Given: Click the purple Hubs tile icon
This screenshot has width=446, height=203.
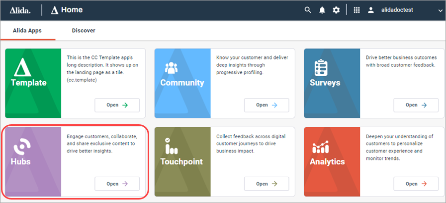Looking at the screenshot, I should (x=22, y=147).
